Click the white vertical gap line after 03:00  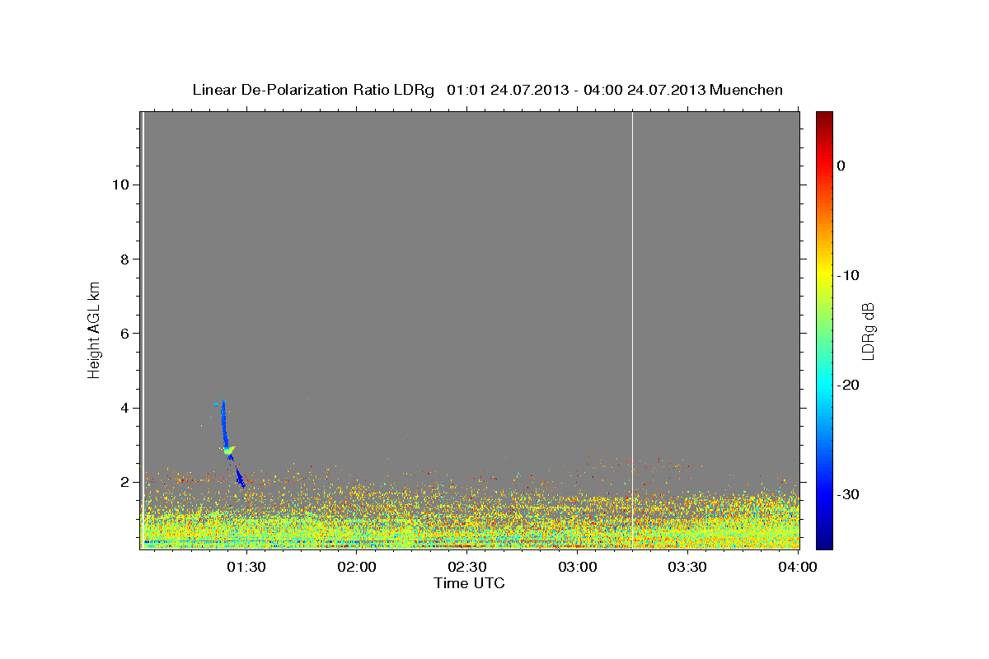coord(632,329)
